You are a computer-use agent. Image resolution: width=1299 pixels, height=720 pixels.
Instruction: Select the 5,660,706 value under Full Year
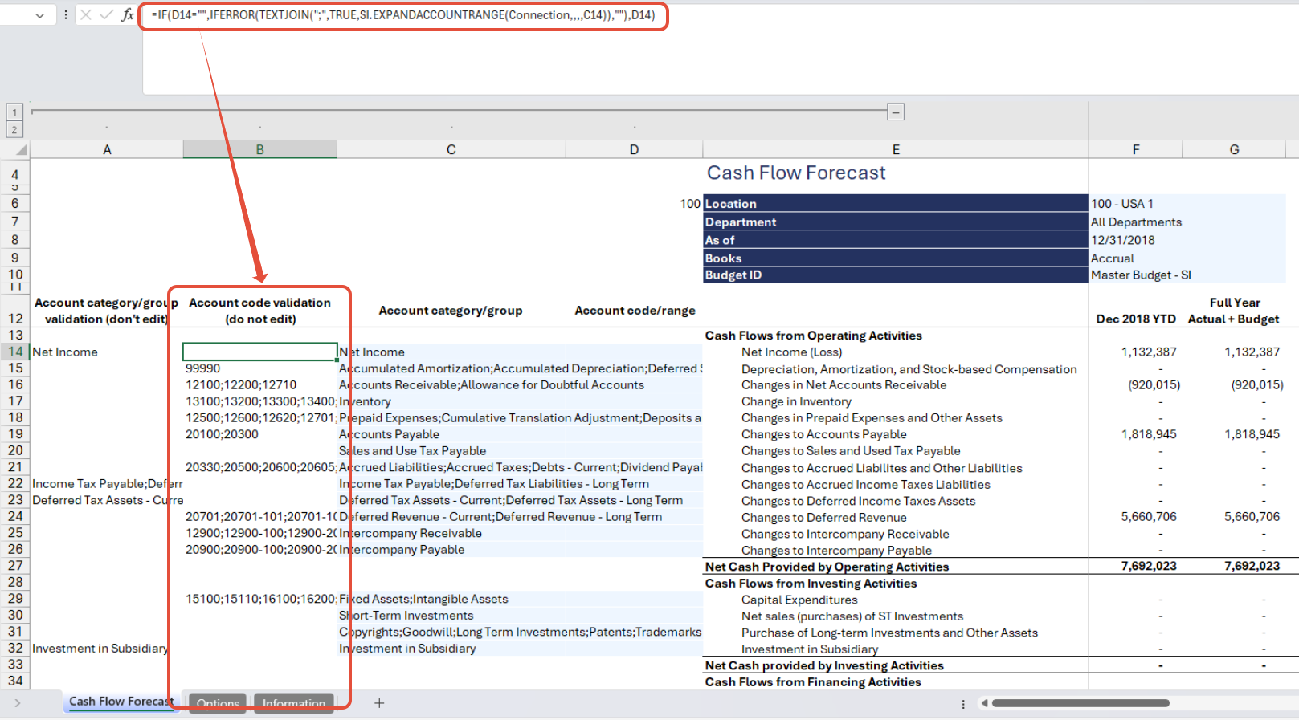click(x=1252, y=516)
